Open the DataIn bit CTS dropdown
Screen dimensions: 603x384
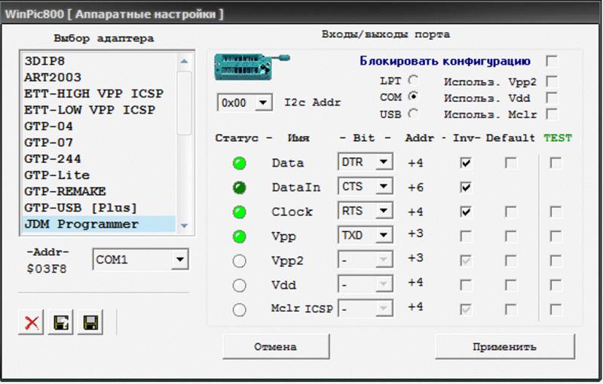[384, 186]
